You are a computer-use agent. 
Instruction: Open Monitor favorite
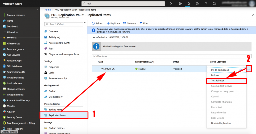[x=9, y=106]
